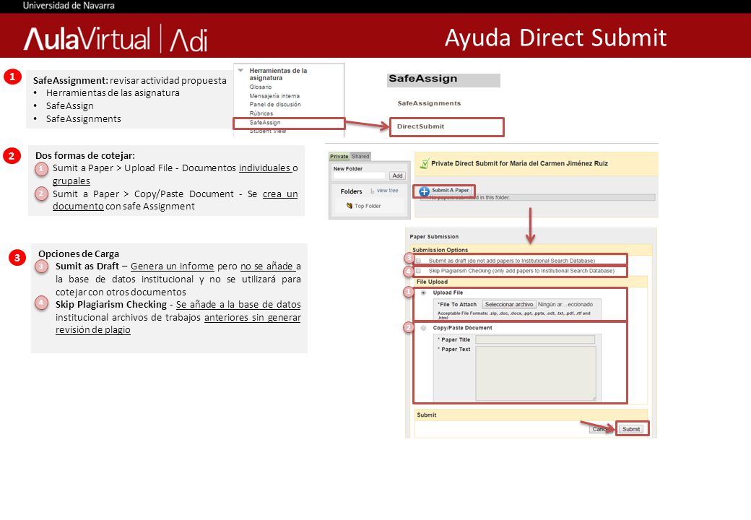
Task: Click the SafeAssign section heading
Action: 423,79
